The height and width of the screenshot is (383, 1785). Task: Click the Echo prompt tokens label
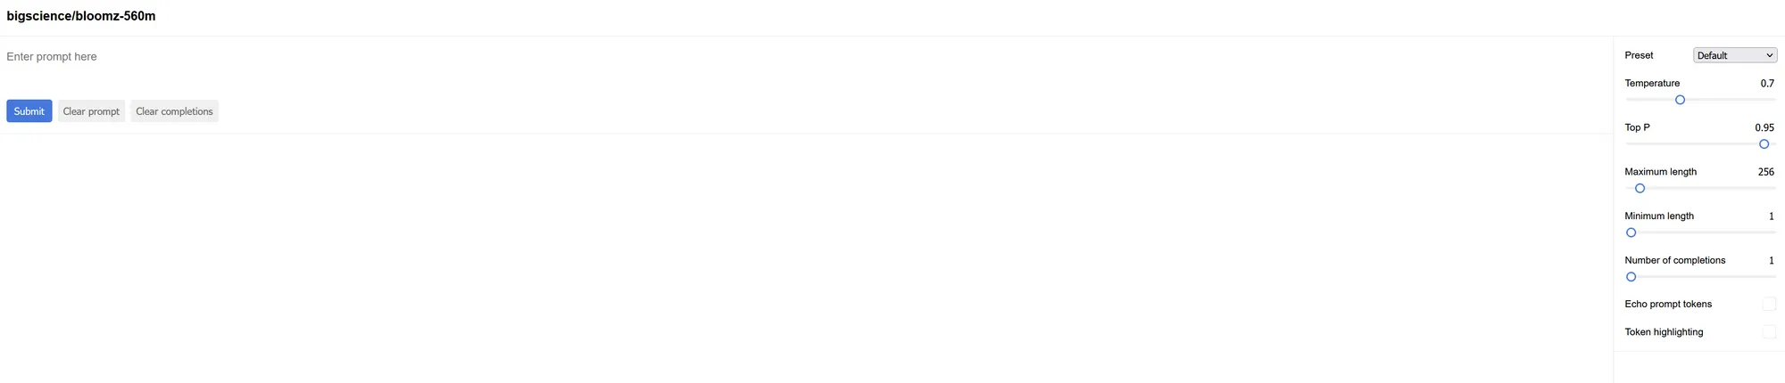[x=1668, y=305]
